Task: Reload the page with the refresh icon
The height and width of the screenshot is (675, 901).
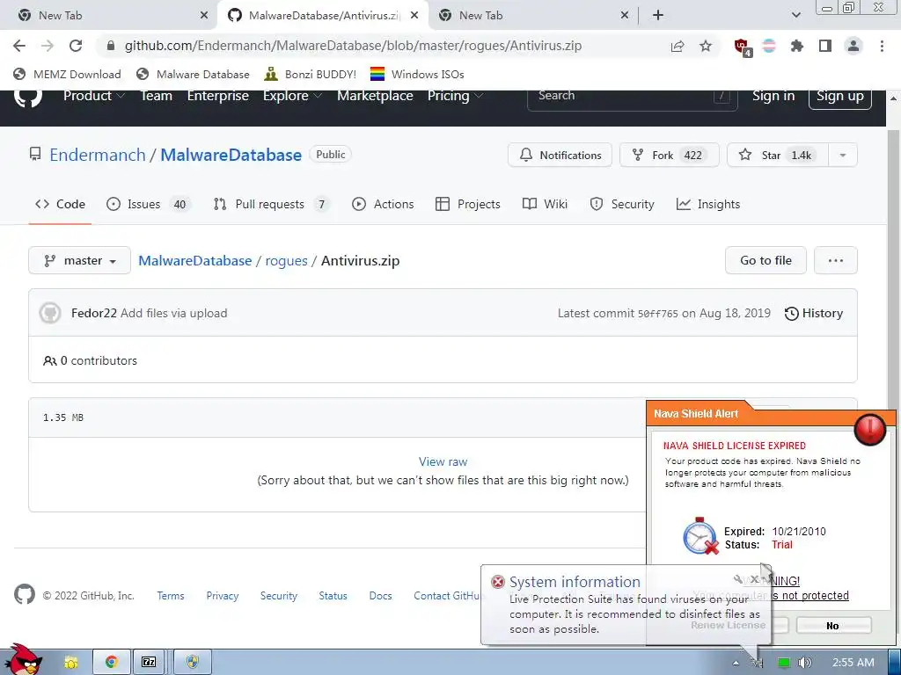Action: tap(76, 46)
